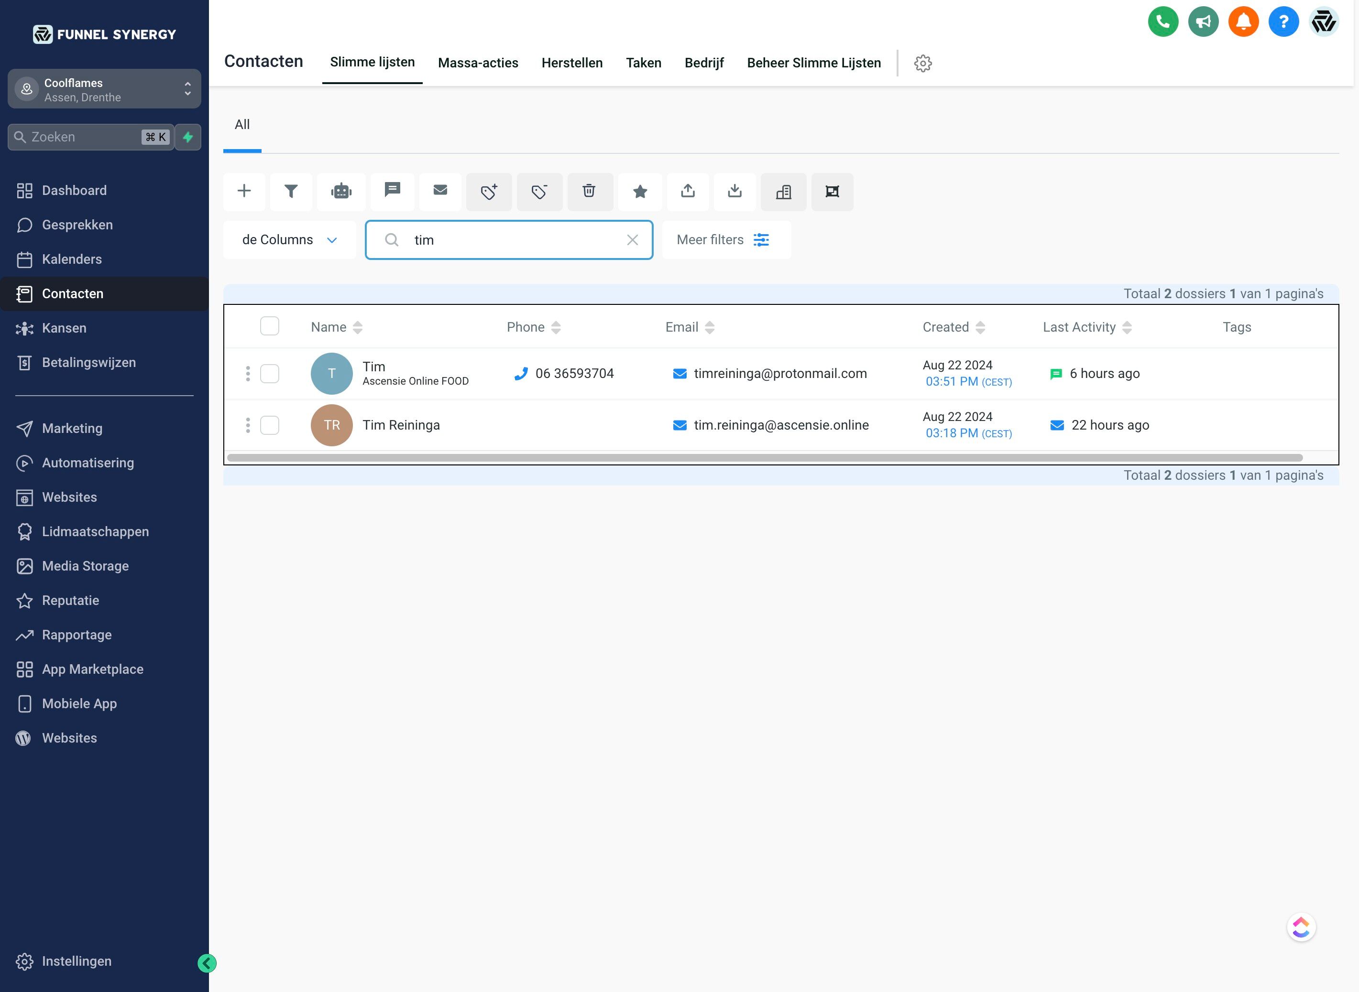1359x992 pixels.
Task: Open the three-dot menu for Tim Reininga
Action: click(x=248, y=425)
